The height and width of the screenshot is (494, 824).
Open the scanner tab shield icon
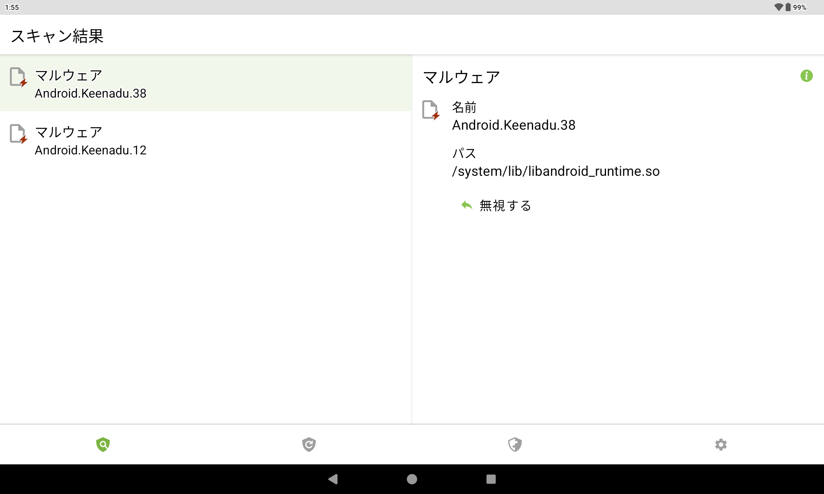[103, 444]
